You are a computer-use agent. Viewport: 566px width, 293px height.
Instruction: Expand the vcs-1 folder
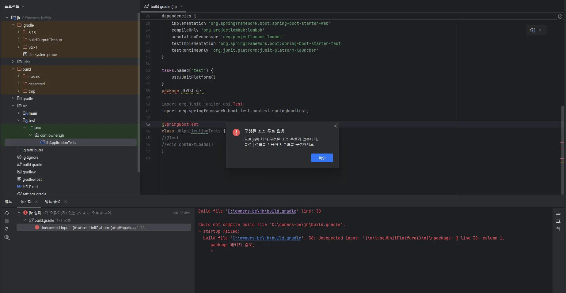click(x=19, y=47)
